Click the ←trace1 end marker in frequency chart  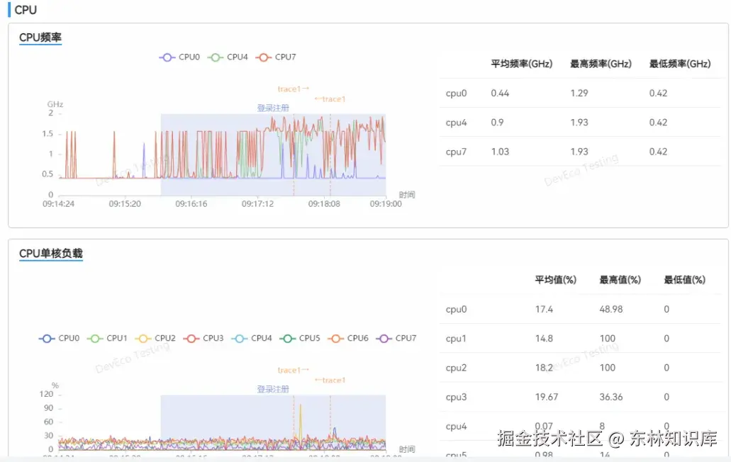[x=330, y=99]
